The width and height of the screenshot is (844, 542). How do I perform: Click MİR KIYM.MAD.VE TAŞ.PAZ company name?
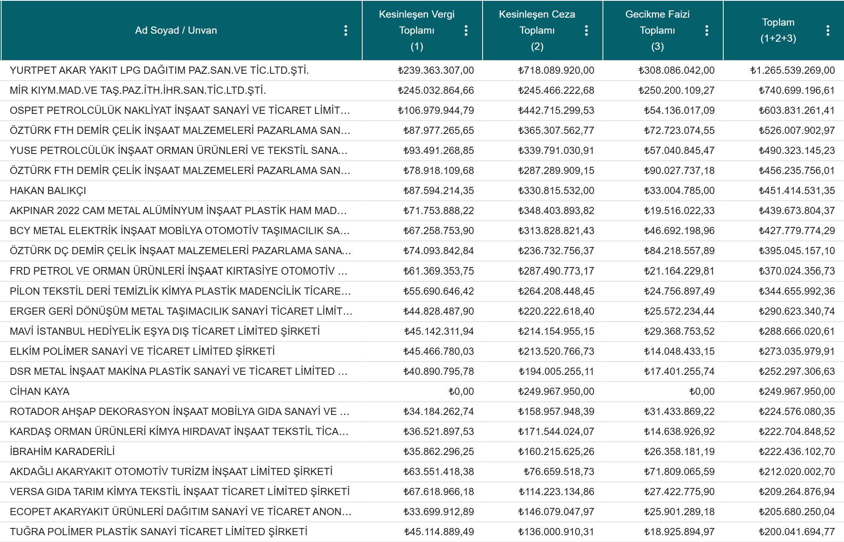pyautogui.click(x=138, y=91)
